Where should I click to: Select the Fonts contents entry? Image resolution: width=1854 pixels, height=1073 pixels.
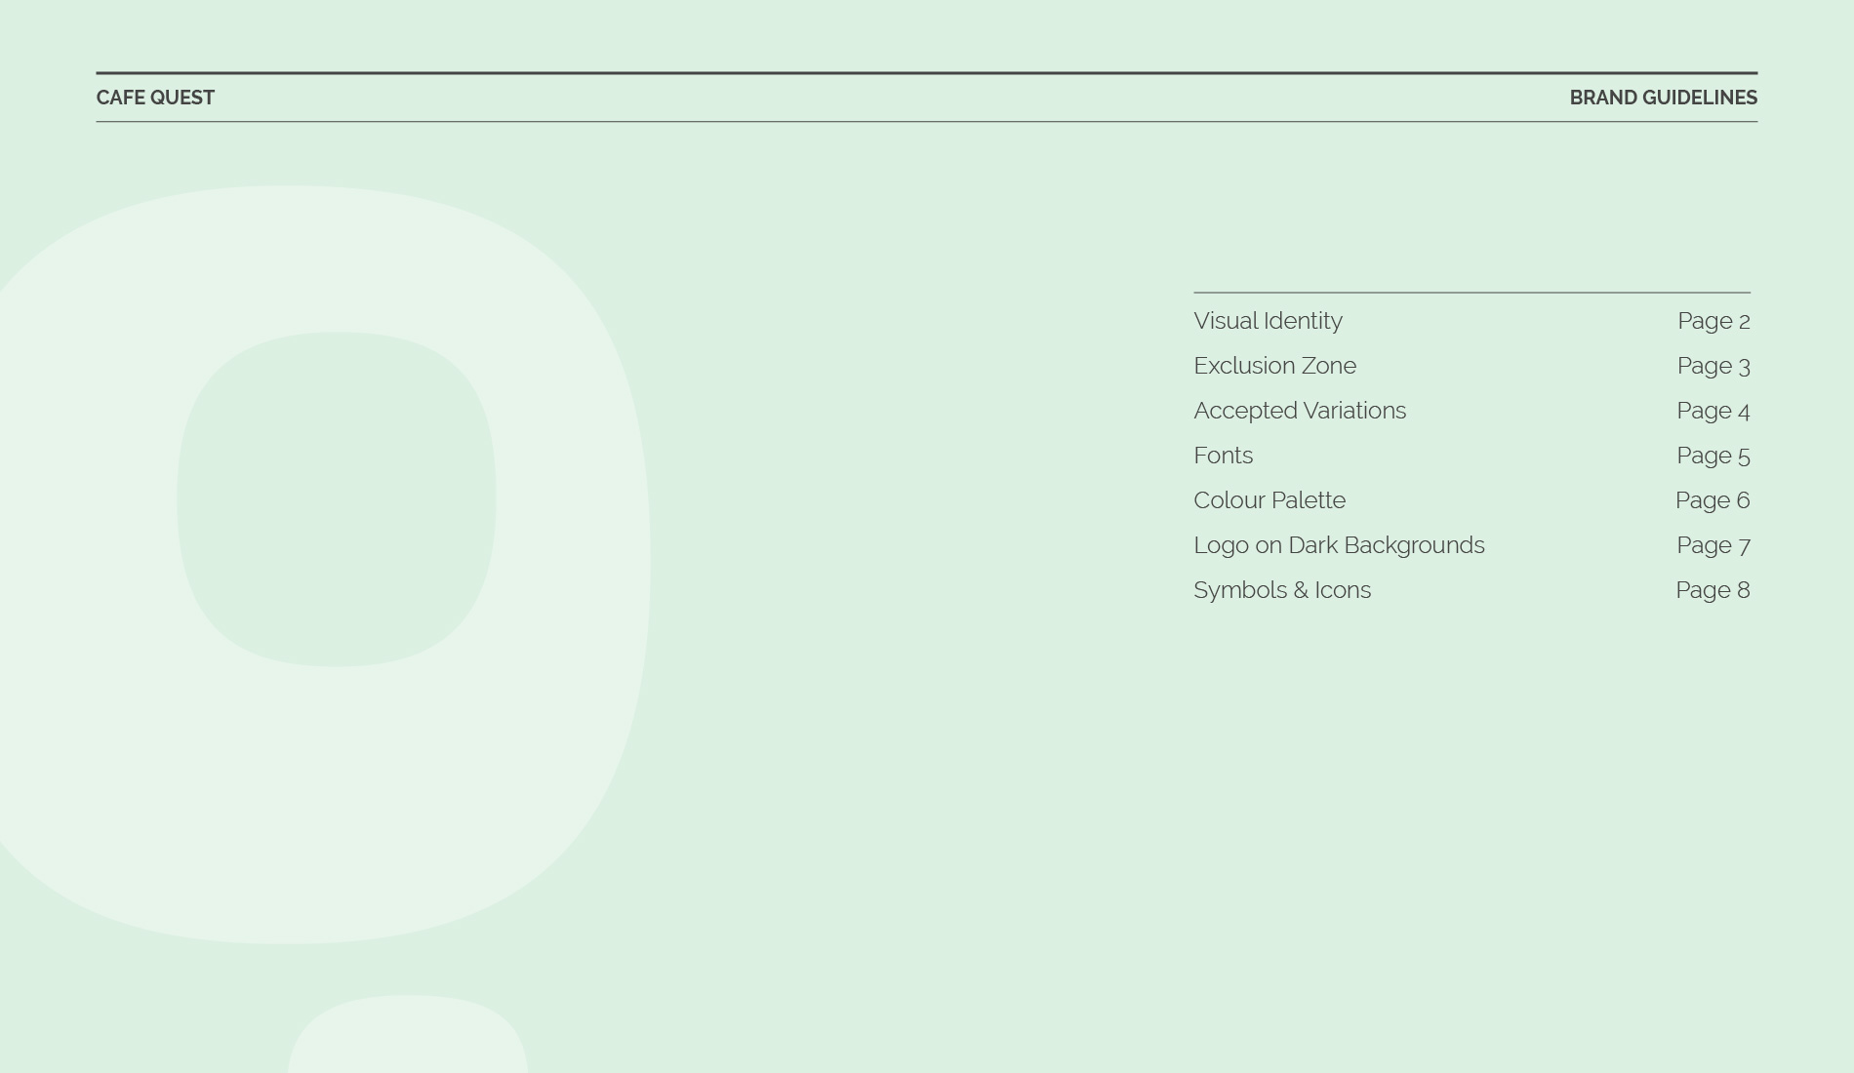pyautogui.click(x=1223, y=456)
